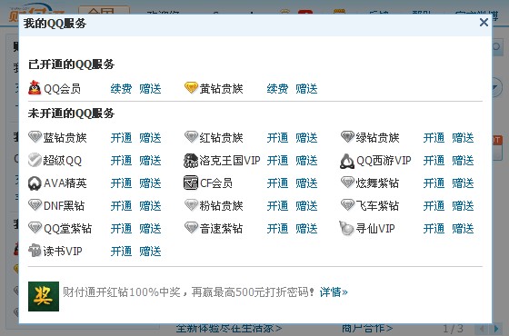Gift 粉钻贵族 via 赠送 link
Image resolution: width=509 pixels, height=336 pixels.
coord(306,206)
